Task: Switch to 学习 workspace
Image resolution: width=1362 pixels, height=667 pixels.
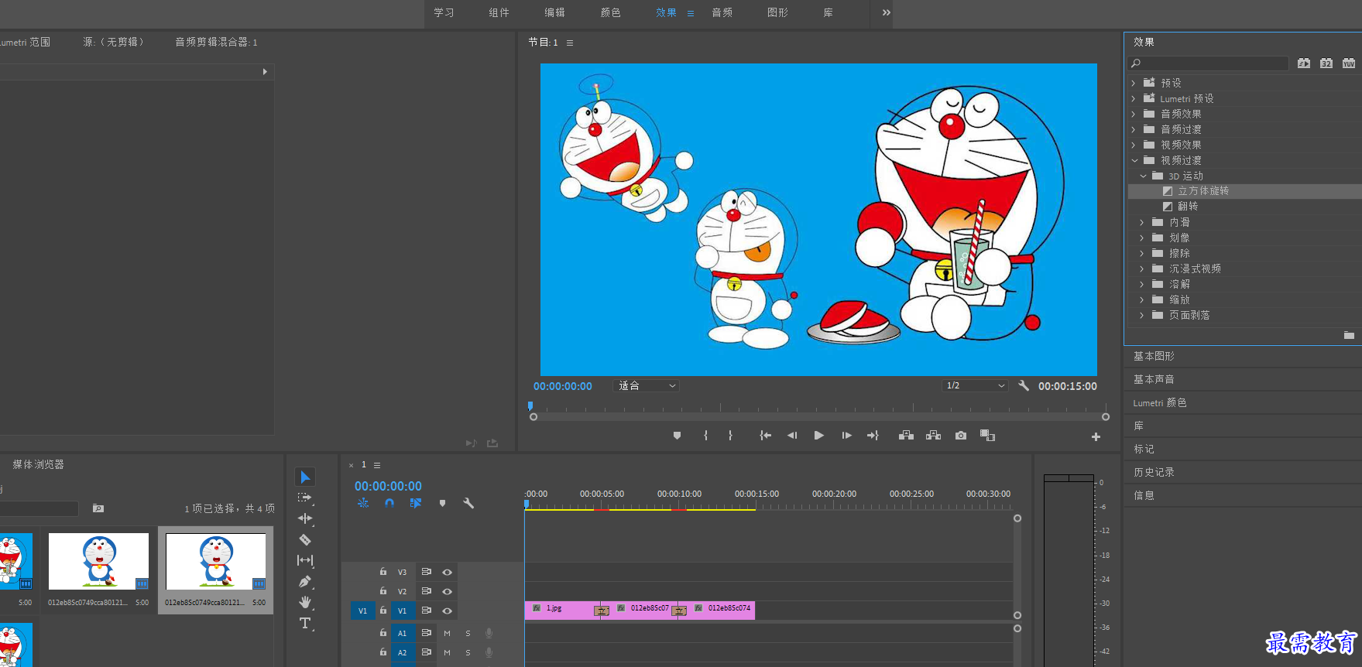Action: point(444,12)
